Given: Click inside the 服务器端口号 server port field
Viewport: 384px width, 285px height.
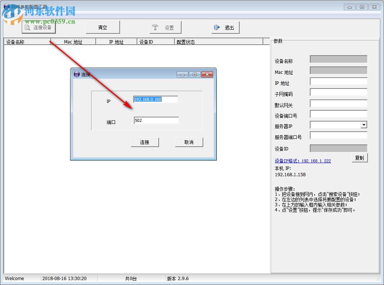Looking at the screenshot, I should (x=338, y=135).
